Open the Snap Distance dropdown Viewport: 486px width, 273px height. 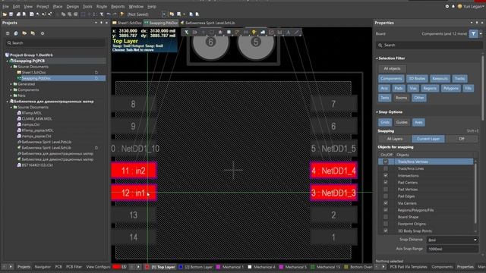[475, 240]
